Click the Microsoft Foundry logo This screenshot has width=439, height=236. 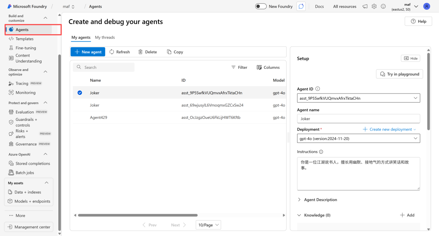coord(27,6)
